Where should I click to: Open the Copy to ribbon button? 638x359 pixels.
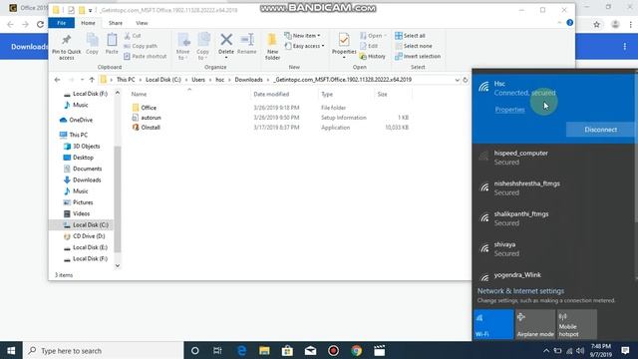click(202, 47)
